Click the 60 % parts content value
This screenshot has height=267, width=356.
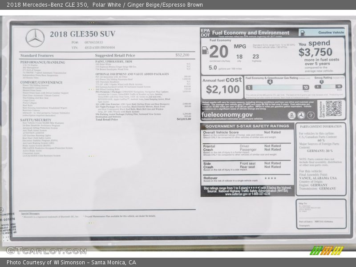[321, 141]
